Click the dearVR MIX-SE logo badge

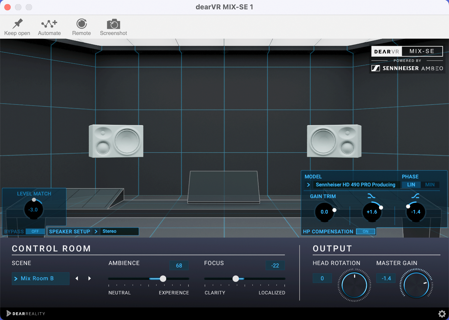pyautogui.click(x=407, y=51)
